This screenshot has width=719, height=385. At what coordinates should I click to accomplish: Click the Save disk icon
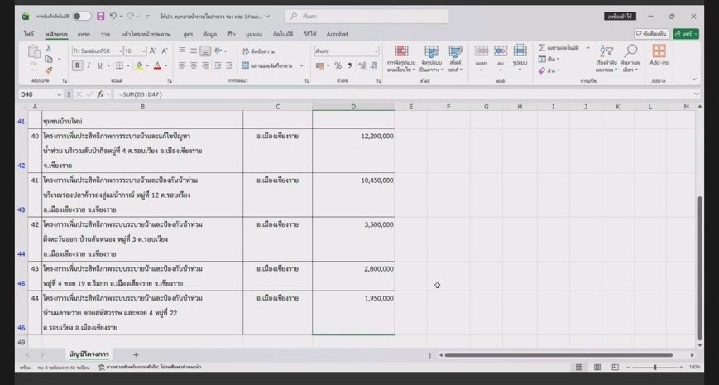coord(100,16)
